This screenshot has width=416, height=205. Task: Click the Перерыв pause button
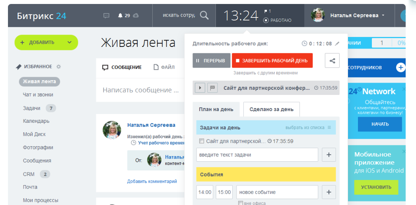coord(212,60)
